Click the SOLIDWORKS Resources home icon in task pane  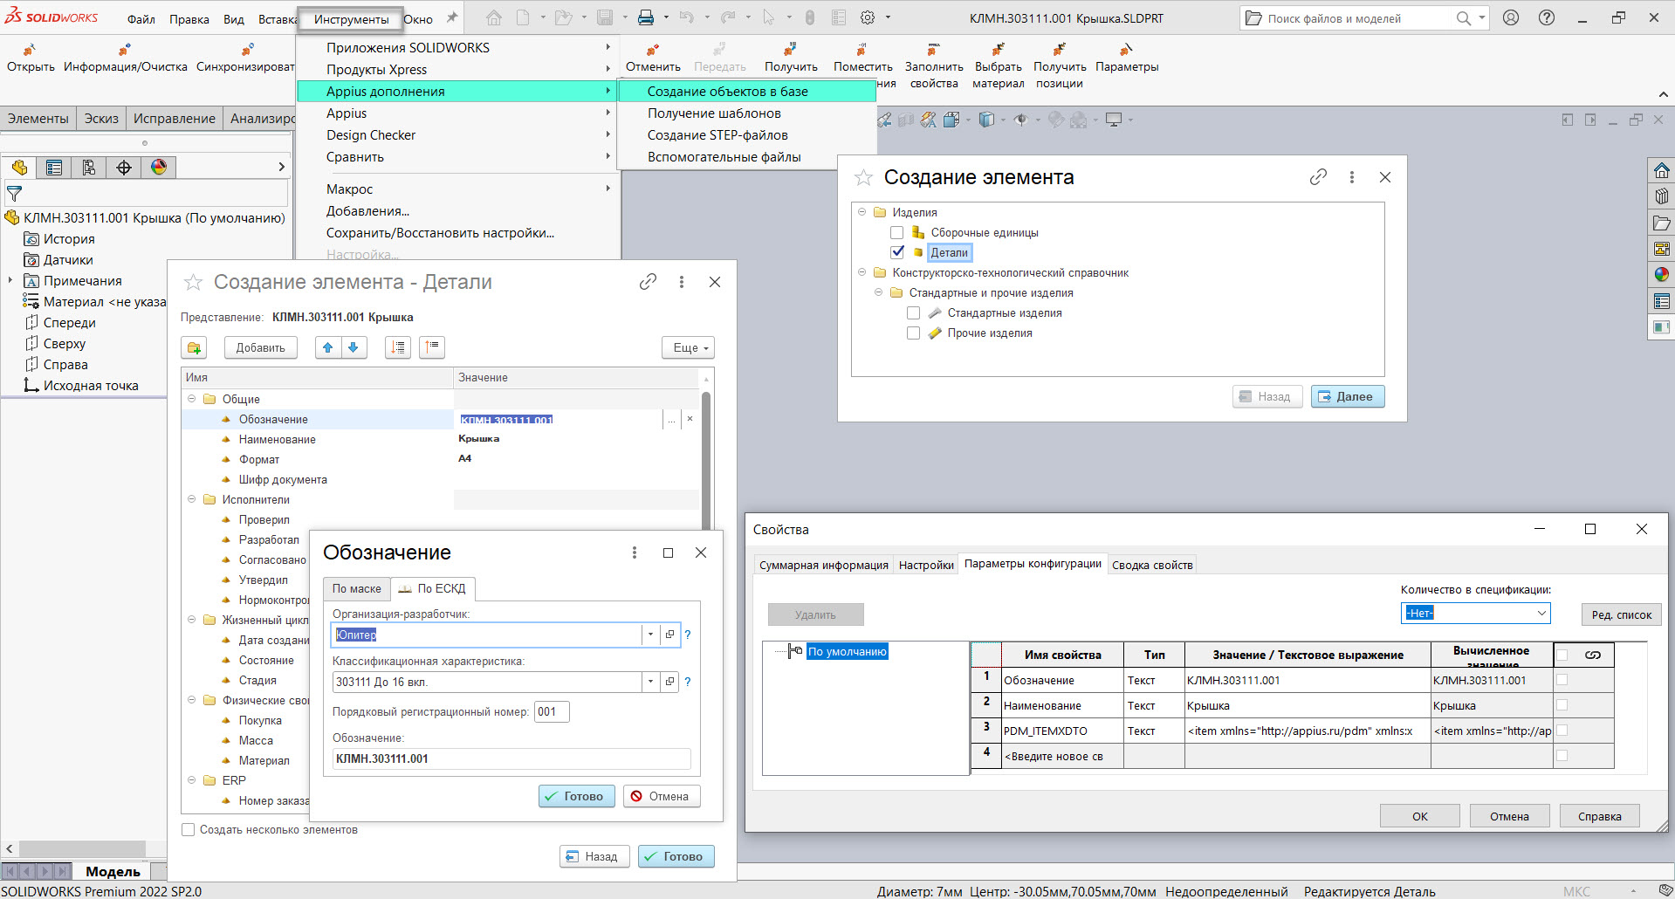point(1662,170)
